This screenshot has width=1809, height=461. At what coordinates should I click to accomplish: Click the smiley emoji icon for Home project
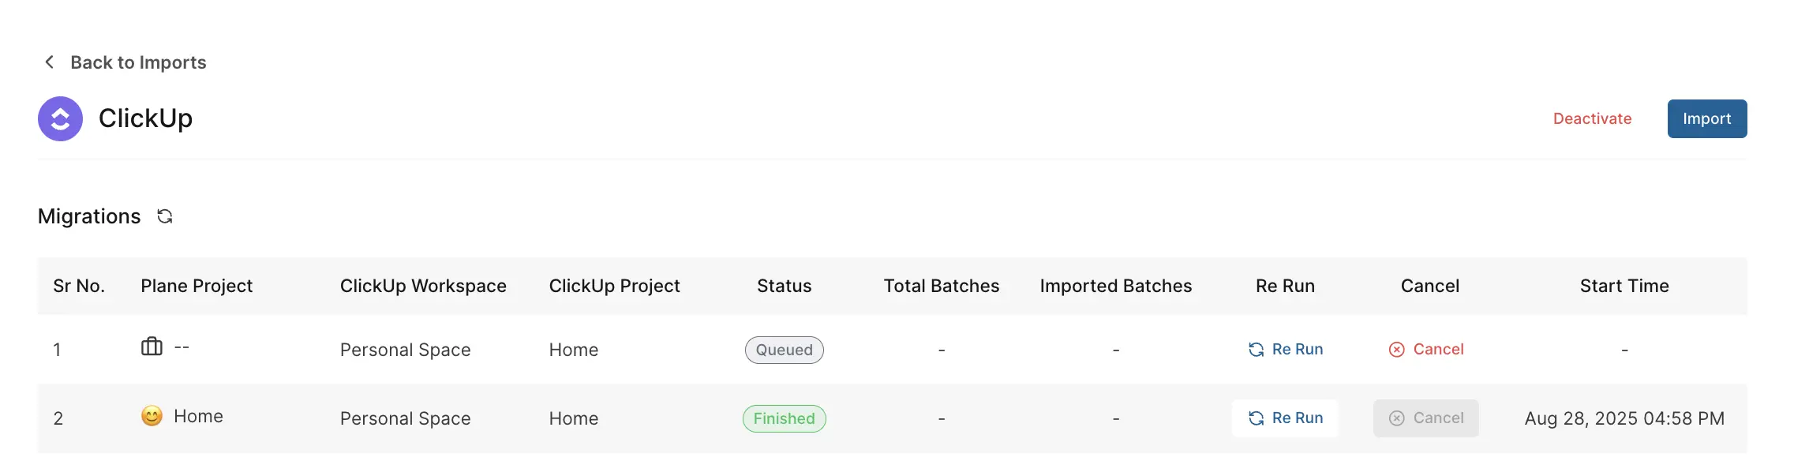[x=152, y=416]
